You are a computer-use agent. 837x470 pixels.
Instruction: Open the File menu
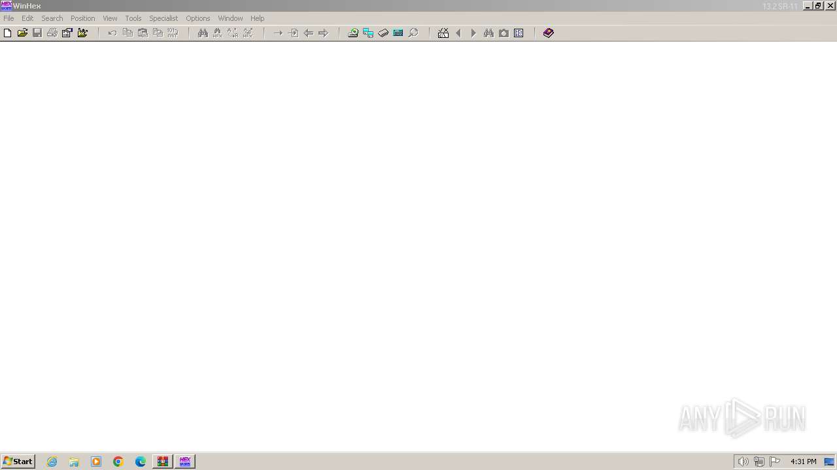9,18
